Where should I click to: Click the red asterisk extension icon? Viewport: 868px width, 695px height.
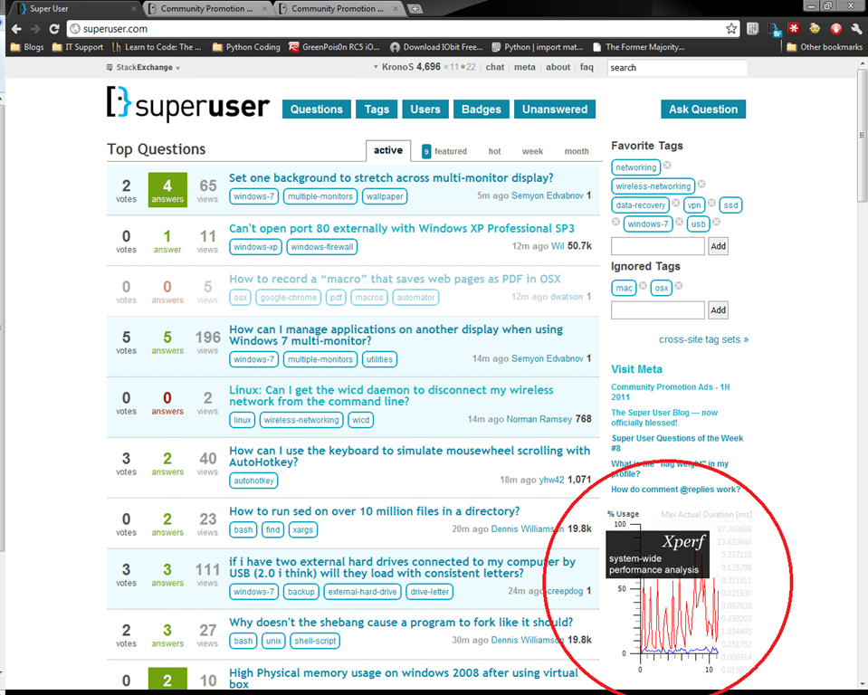tap(794, 29)
